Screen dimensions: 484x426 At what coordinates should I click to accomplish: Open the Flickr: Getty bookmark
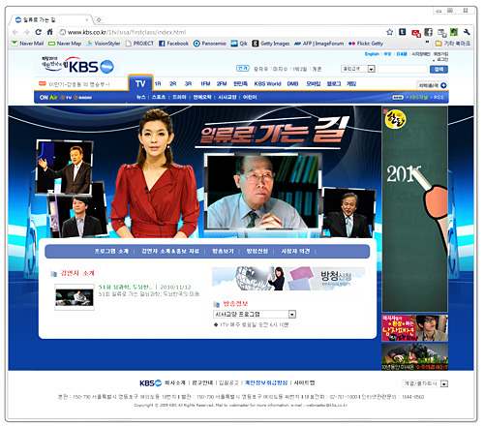tap(366, 44)
